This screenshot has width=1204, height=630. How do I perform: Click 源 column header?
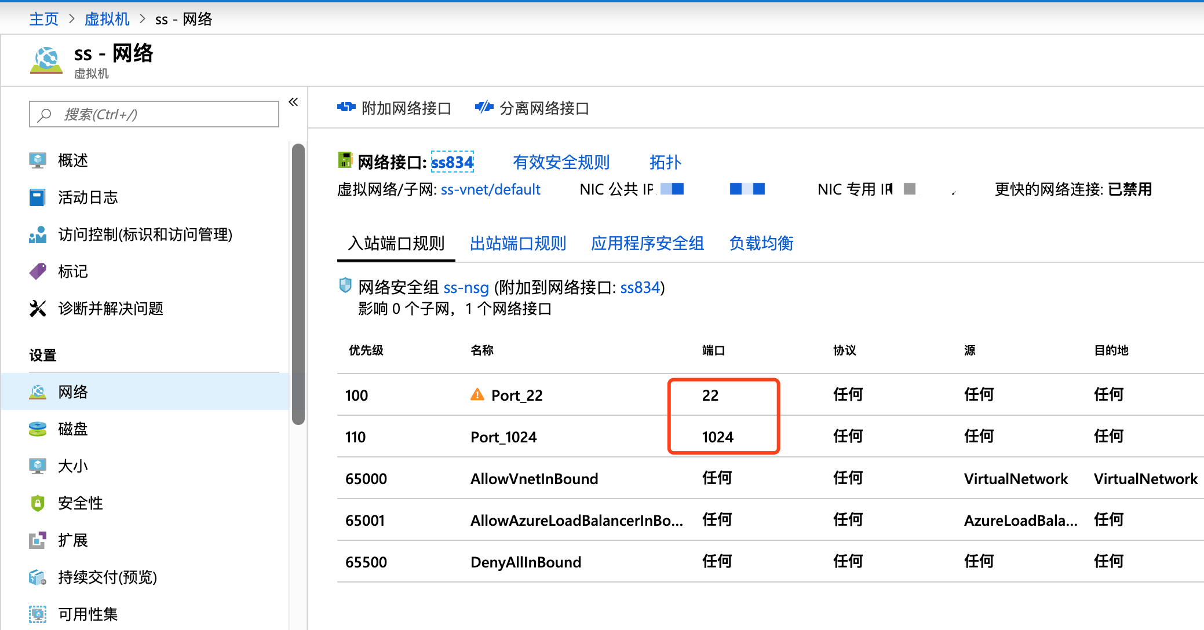pyautogui.click(x=970, y=350)
